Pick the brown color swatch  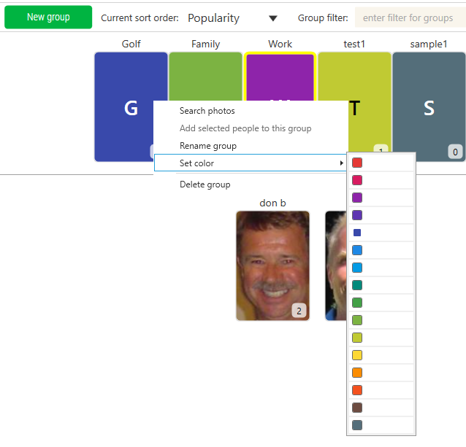tap(357, 408)
